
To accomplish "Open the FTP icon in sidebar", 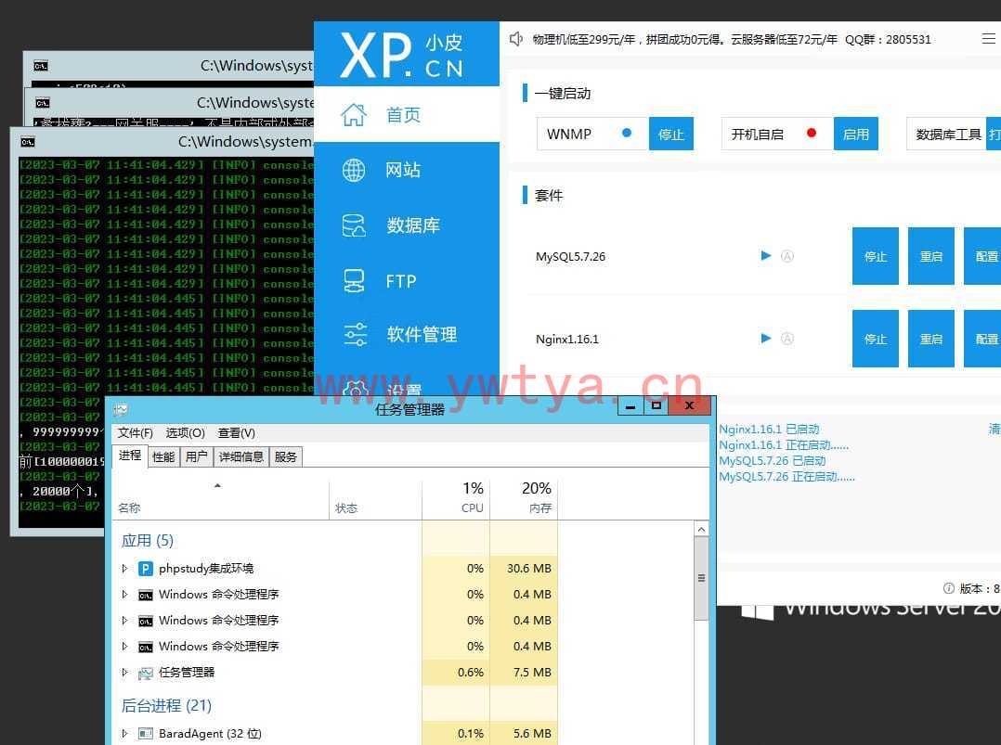I will coord(354,280).
